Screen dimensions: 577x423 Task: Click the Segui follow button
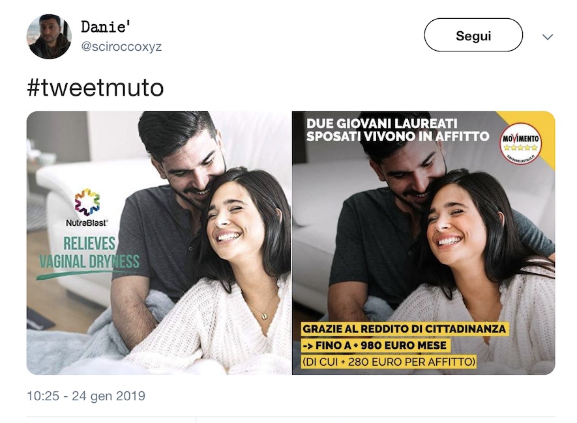(473, 35)
